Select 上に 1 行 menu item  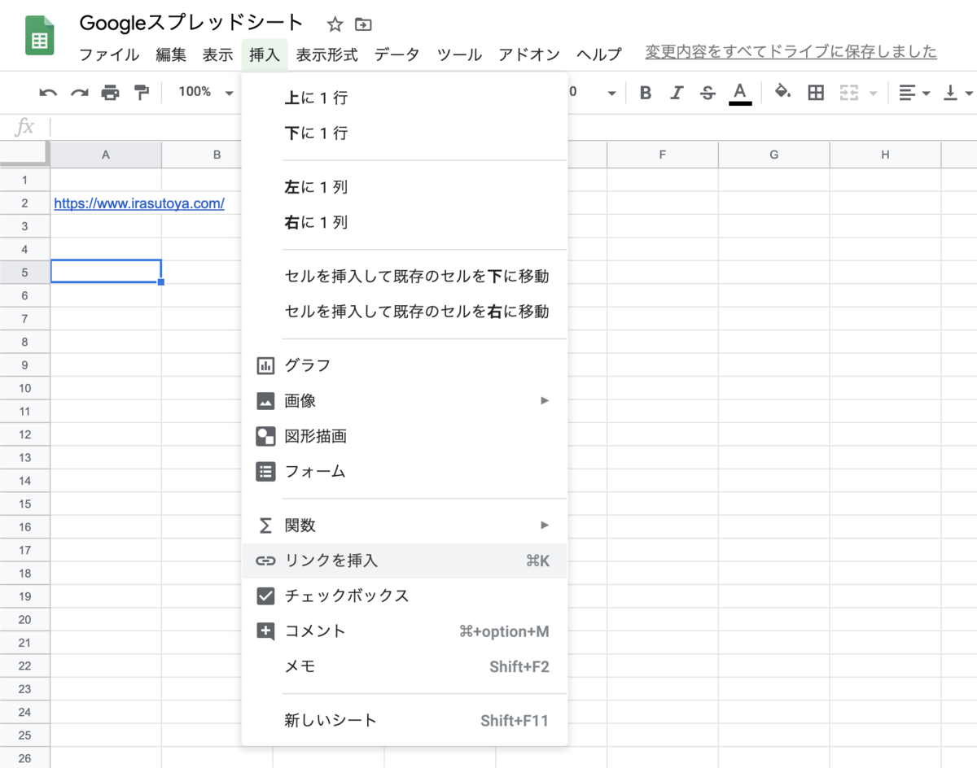(x=405, y=98)
